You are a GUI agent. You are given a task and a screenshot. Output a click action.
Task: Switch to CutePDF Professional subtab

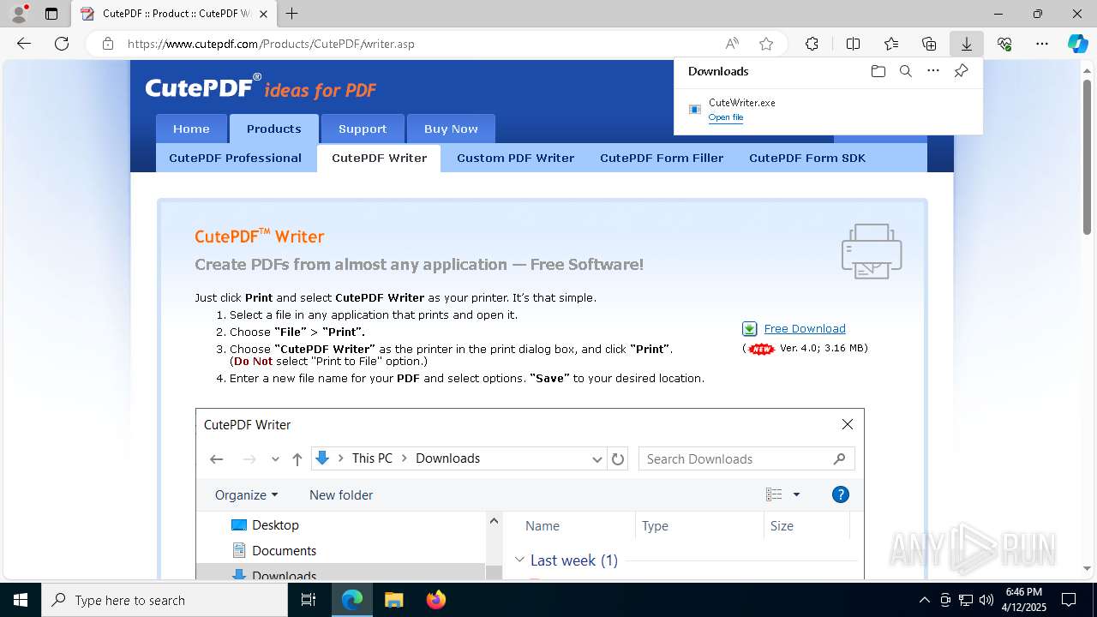[236, 158]
